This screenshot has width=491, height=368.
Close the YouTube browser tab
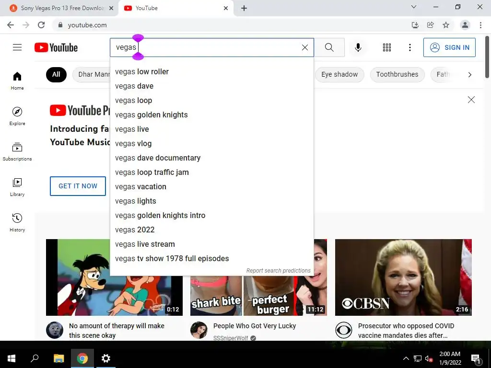pos(226,8)
